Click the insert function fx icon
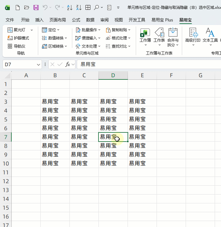The height and width of the screenshot is (227, 221). click(68, 64)
